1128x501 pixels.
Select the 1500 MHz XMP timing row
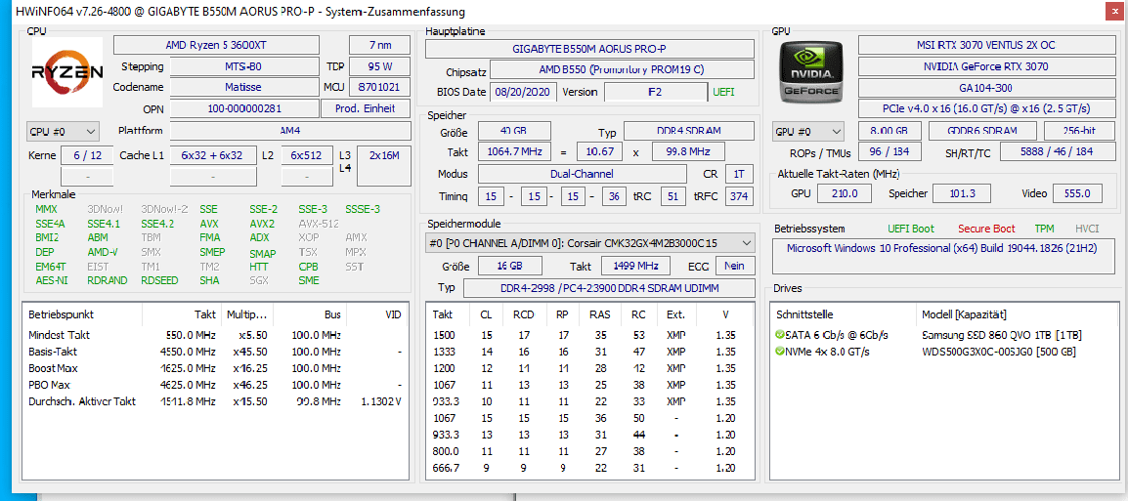(589, 336)
